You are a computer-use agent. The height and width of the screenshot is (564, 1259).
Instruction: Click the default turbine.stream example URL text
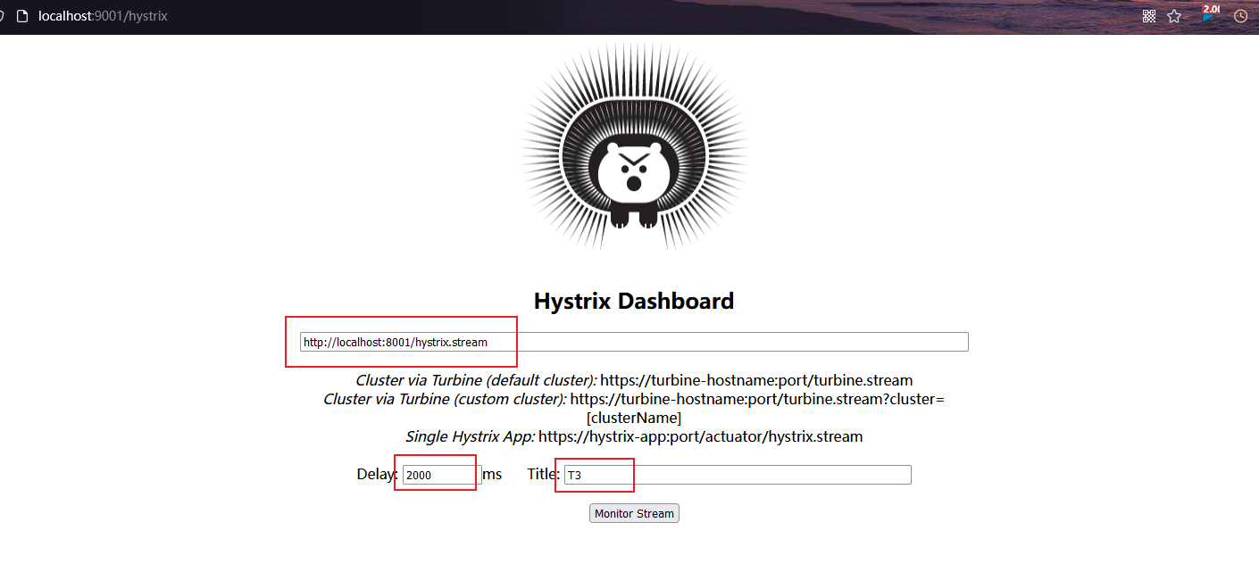point(756,380)
